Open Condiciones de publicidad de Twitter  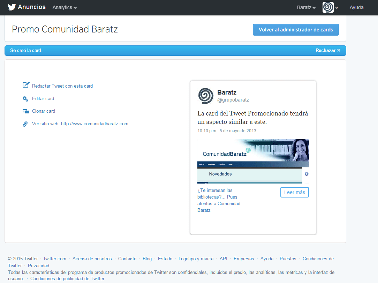[x=67, y=279]
